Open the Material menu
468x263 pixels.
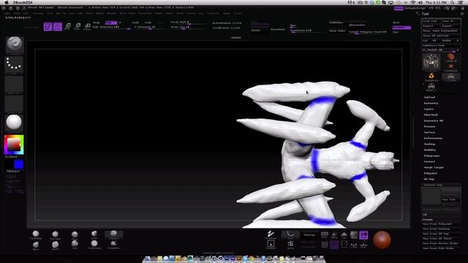tap(111, 13)
